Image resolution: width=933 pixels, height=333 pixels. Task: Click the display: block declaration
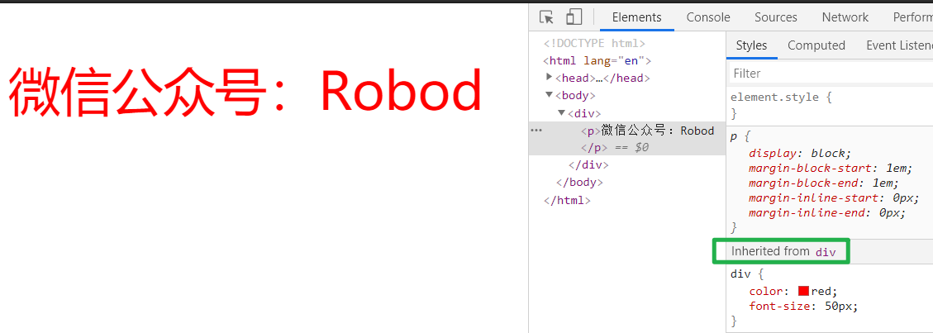(x=800, y=153)
